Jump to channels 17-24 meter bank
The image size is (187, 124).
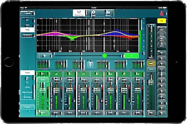click(x=78, y=64)
